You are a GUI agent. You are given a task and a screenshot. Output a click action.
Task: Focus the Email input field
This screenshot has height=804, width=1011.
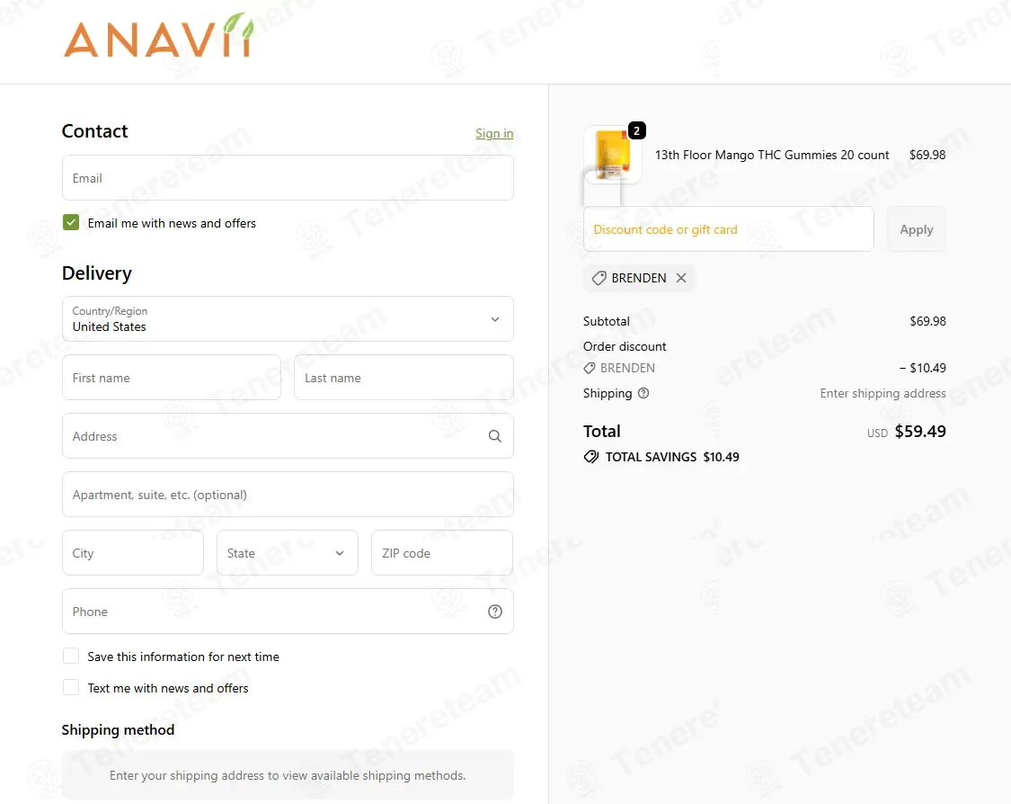tap(288, 177)
